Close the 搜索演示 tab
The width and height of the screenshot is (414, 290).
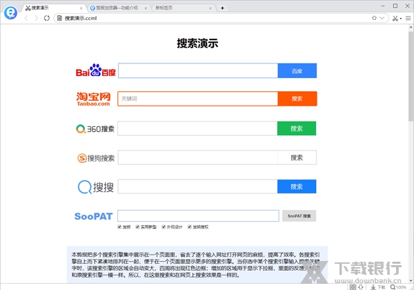tap(81, 8)
